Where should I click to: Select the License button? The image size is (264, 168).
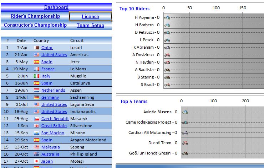click(90, 16)
